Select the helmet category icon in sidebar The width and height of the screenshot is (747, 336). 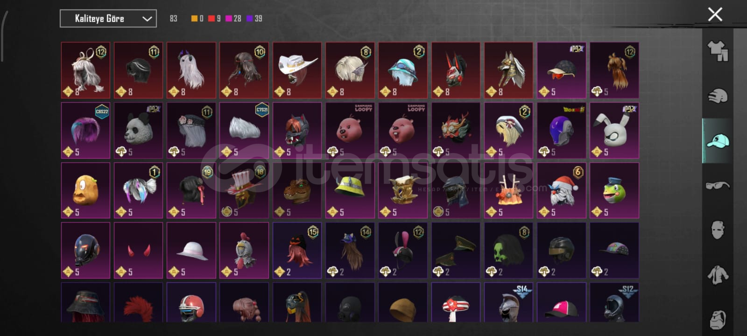[718, 96]
